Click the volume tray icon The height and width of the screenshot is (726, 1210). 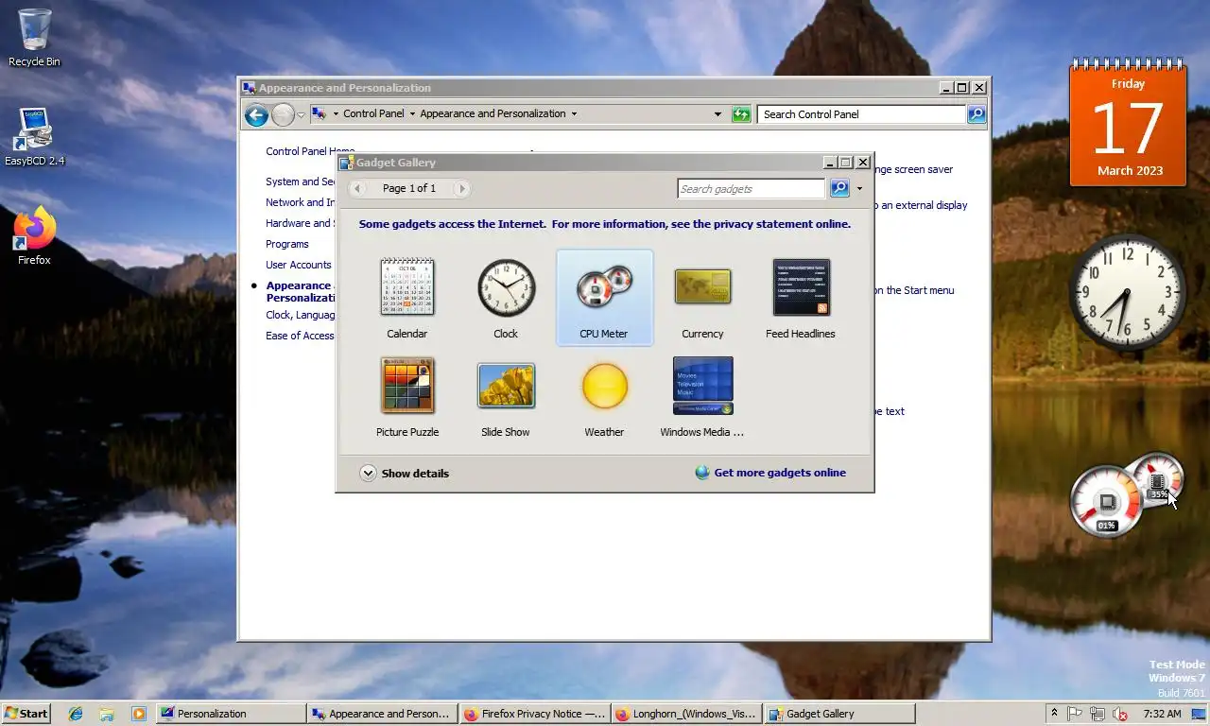[1121, 714]
